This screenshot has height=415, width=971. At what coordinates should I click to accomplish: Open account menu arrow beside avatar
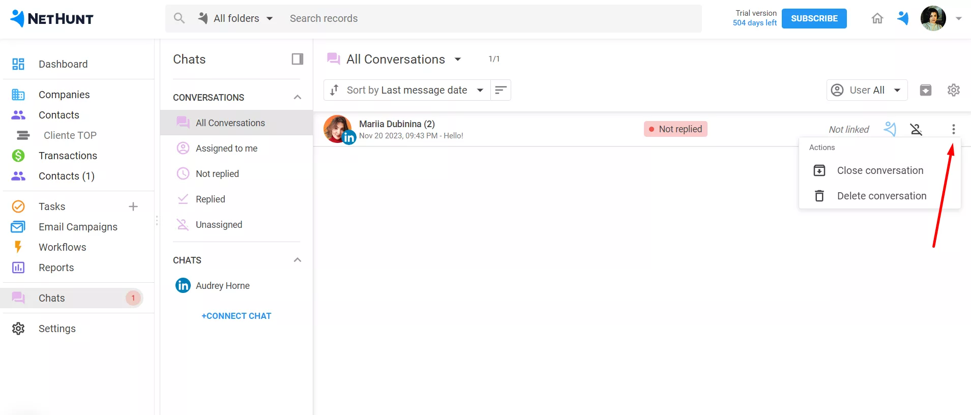pyautogui.click(x=959, y=18)
